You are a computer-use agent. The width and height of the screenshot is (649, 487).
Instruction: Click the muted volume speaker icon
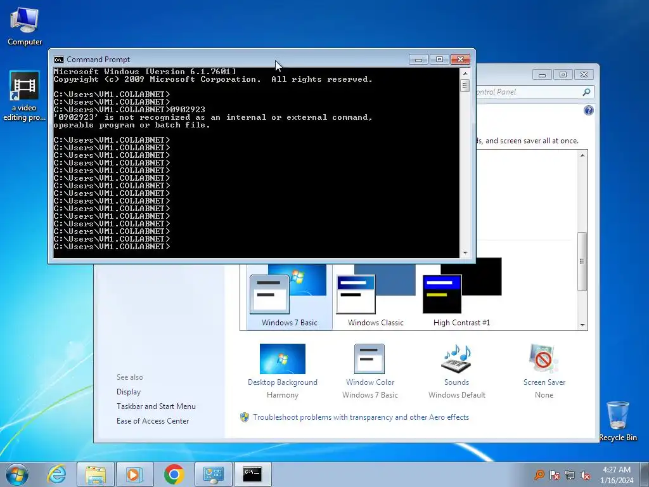click(585, 475)
